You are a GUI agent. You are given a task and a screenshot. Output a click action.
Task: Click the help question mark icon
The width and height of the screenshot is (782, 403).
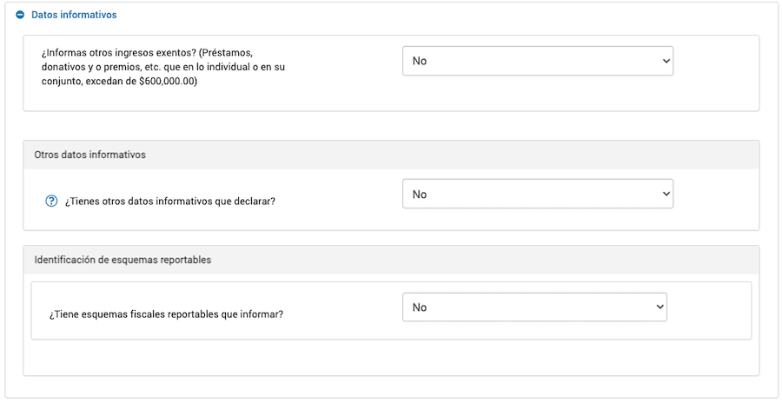[51, 201]
